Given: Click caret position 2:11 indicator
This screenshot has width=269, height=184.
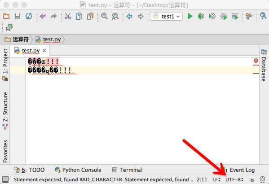Looking at the screenshot, I should click(x=202, y=180).
